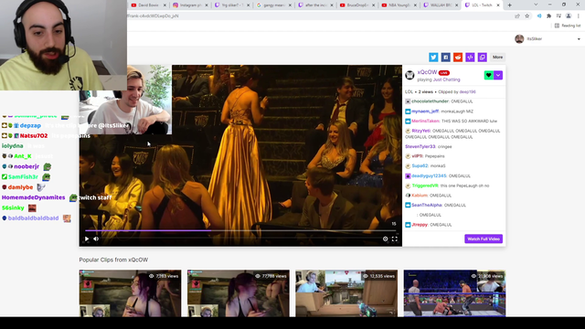Click chat user Kabium
Image resolution: width=585 pixels, height=329 pixels.
coord(420,196)
